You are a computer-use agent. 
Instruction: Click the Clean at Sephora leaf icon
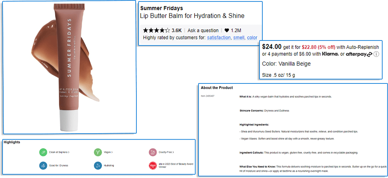click(43, 152)
